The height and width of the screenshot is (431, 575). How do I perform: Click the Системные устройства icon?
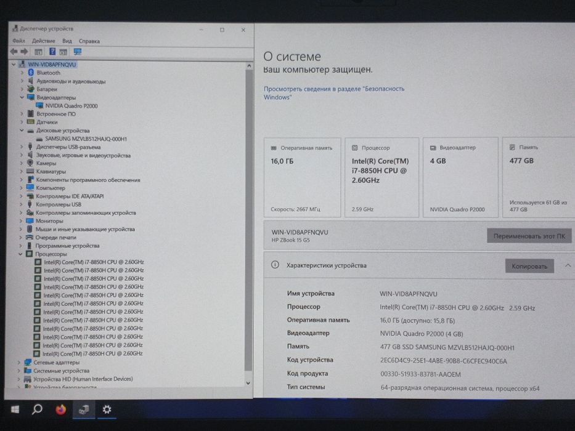pyautogui.click(x=28, y=371)
